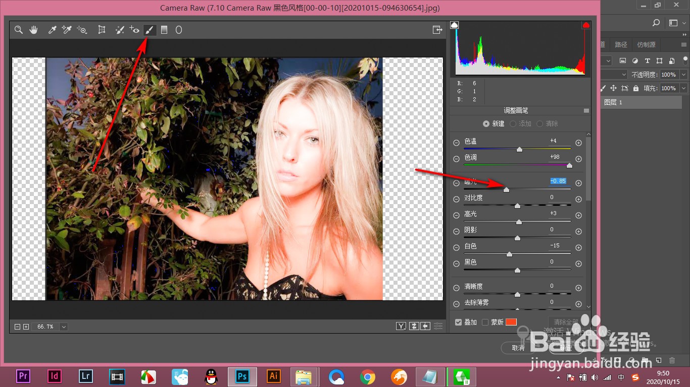690x387 pixels.
Task: Open the 填充 fill dropdown arrow
Action: [683, 88]
